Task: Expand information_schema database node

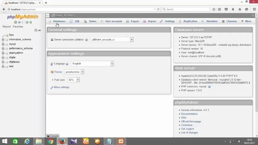Action: tap(3, 39)
